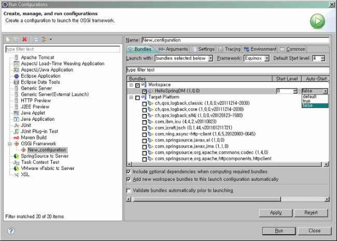Click the Duplicate configuration icon

tap(17, 39)
